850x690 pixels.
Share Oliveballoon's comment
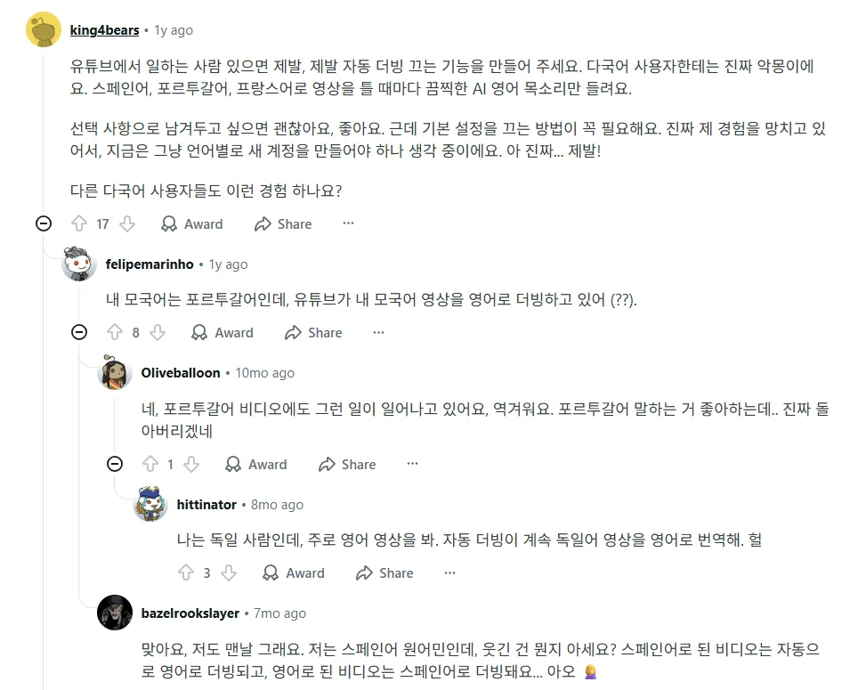coord(347,465)
